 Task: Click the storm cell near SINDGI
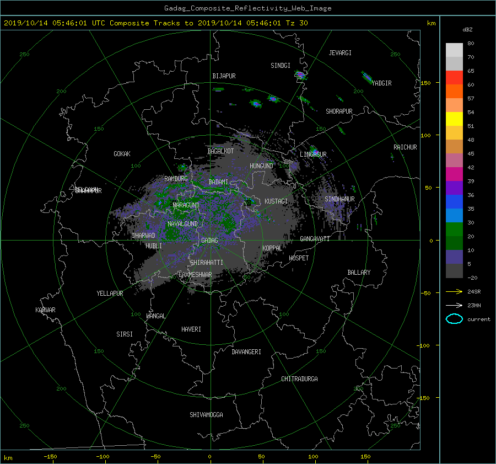(x=300, y=76)
